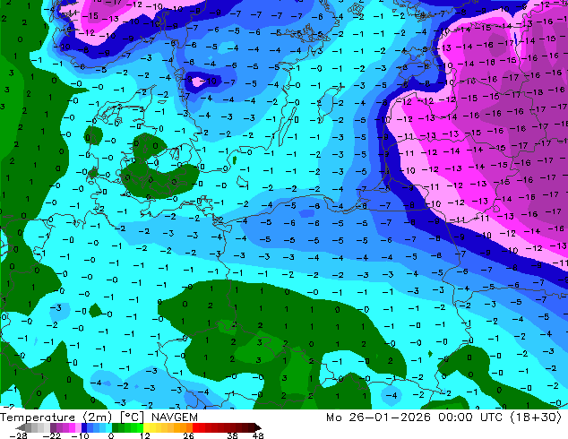Click the '-22' legend label
This screenshot has height=439, width=568.
52,435
